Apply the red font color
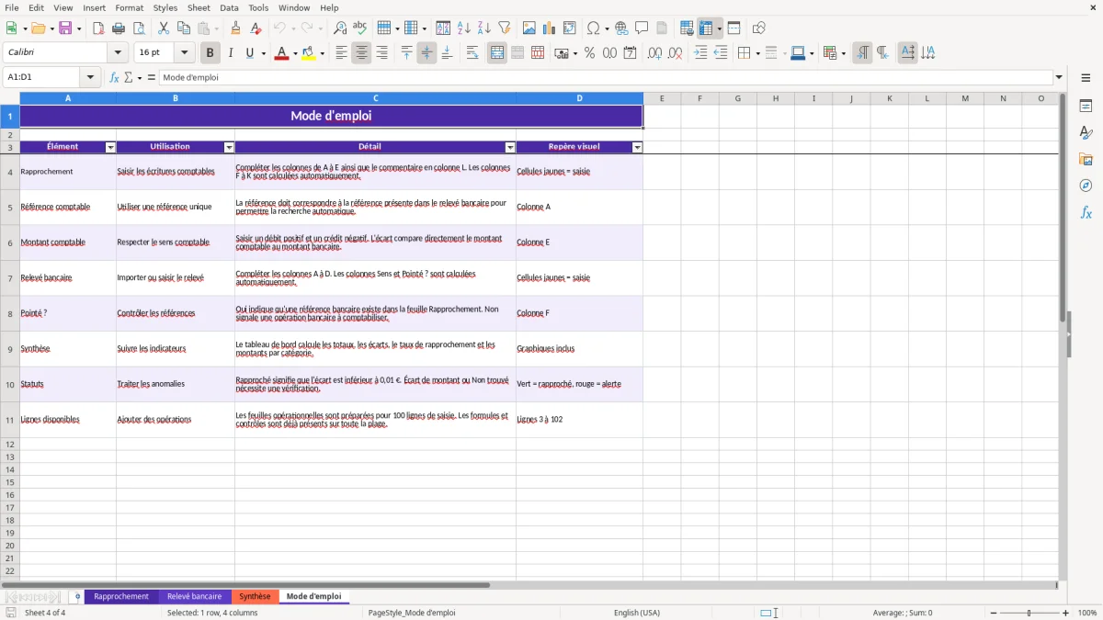 pos(281,53)
